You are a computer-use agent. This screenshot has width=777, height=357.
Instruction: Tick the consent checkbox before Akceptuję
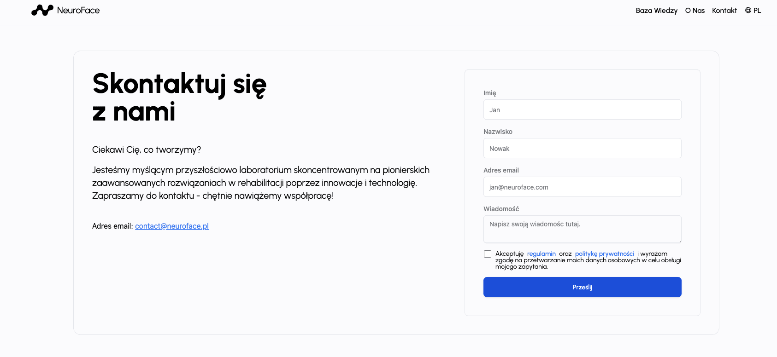[488, 254]
